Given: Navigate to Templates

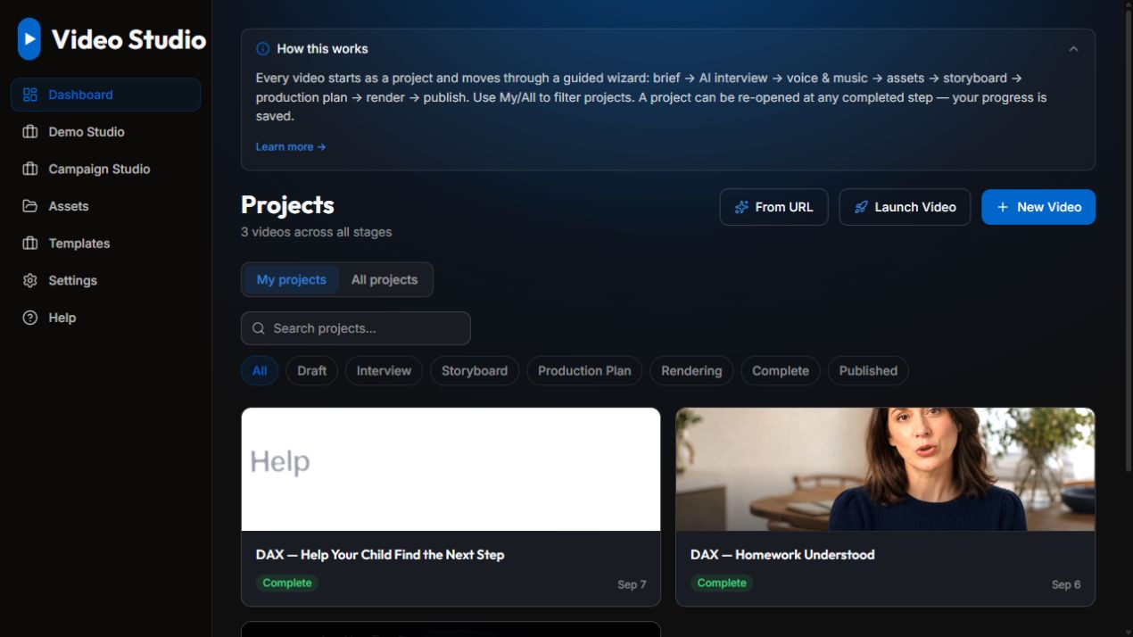Looking at the screenshot, I should [105, 244].
